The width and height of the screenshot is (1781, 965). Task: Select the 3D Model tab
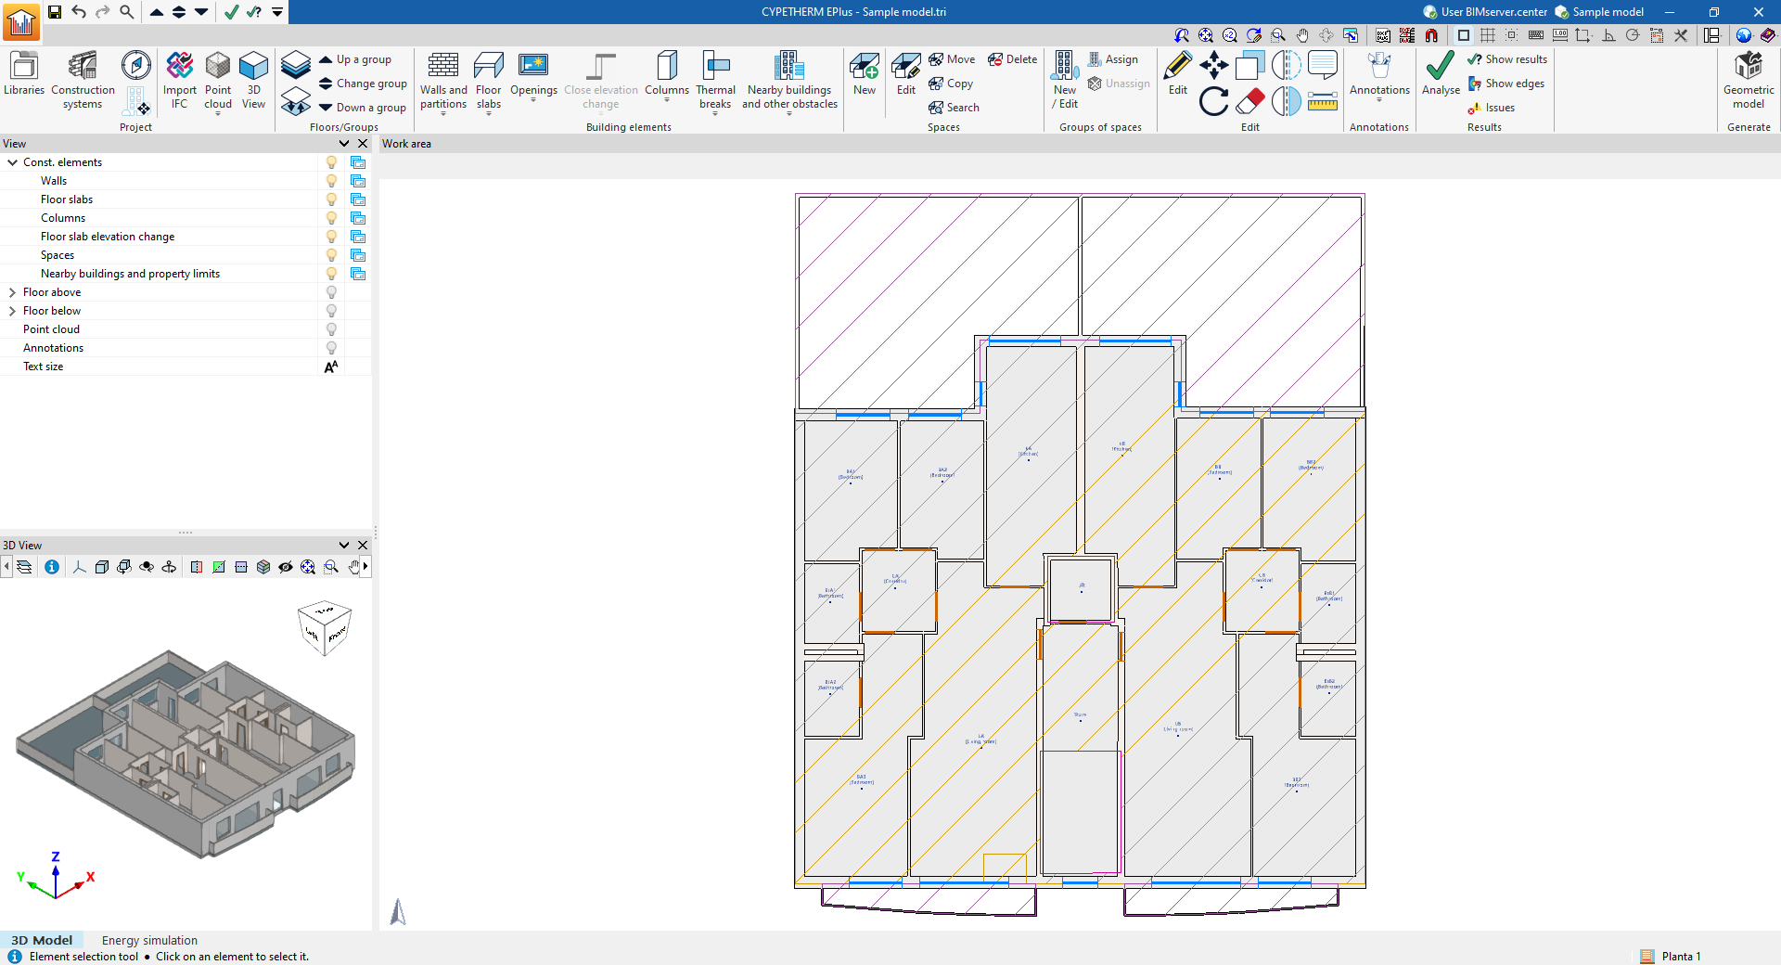tap(42, 940)
